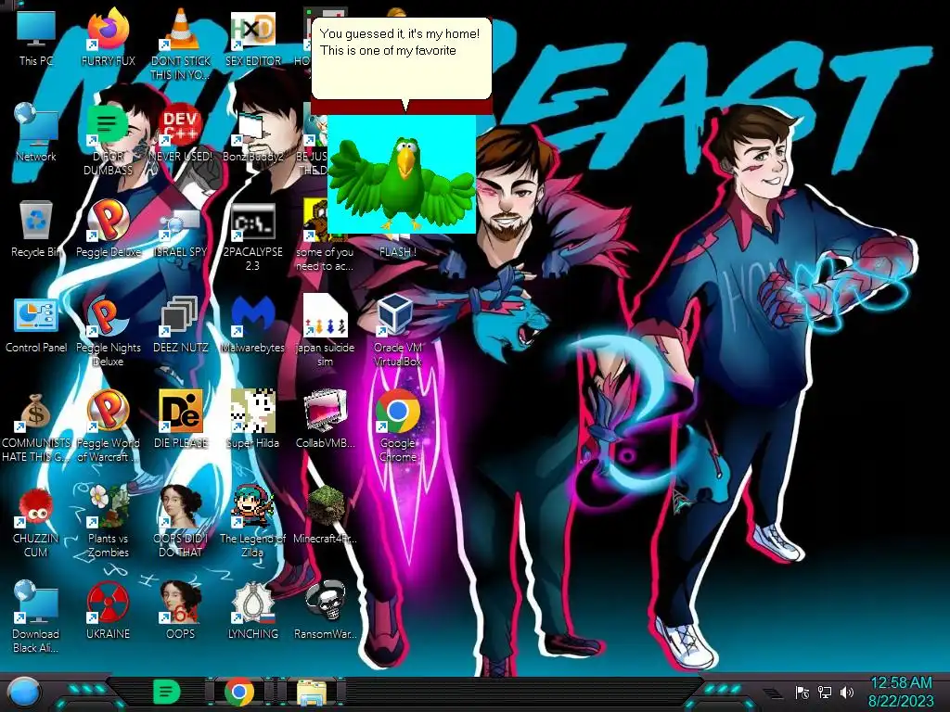Open the volume speaker tray icon
Viewport: 950px width, 712px height.
click(847, 692)
